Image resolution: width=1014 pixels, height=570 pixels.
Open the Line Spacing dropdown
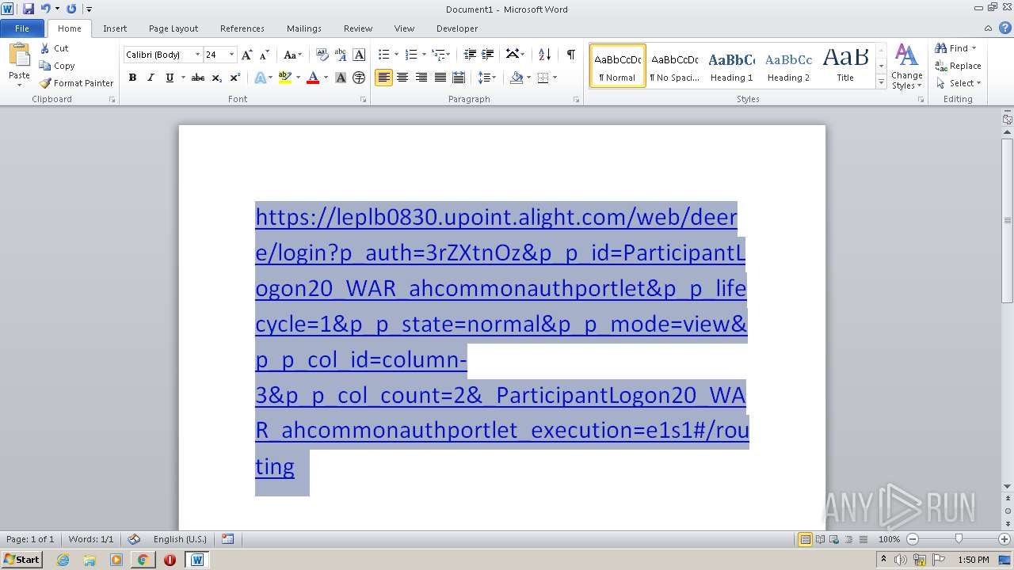point(487,78)
